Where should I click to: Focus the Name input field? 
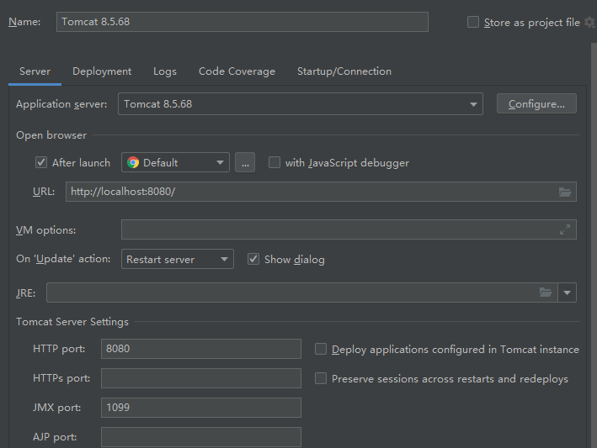(243, 22)
